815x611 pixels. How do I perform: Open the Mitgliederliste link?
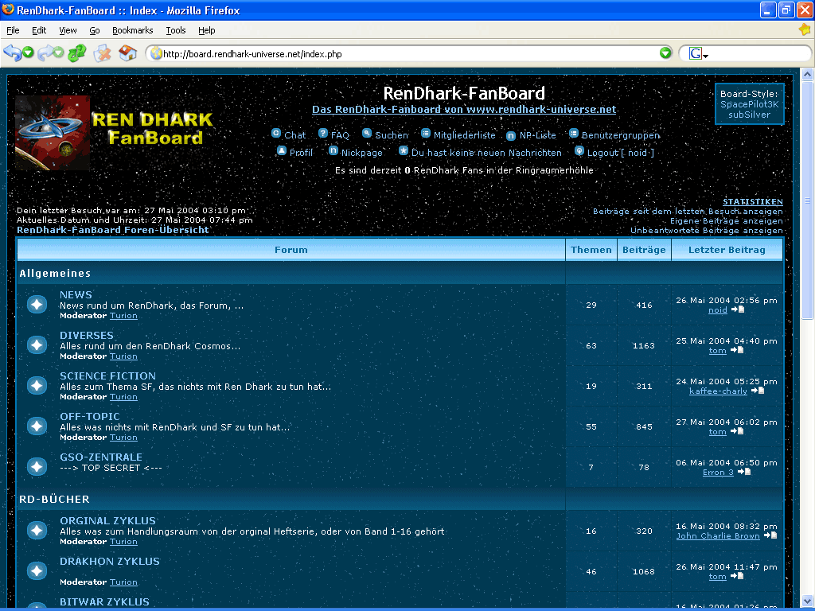tap(464, 135)
